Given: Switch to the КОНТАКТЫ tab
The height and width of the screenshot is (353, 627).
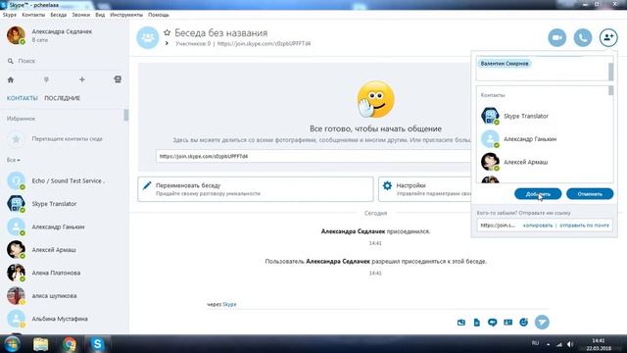Looking at the screenshot, I should pyautogui.click(x=22, y=98).
